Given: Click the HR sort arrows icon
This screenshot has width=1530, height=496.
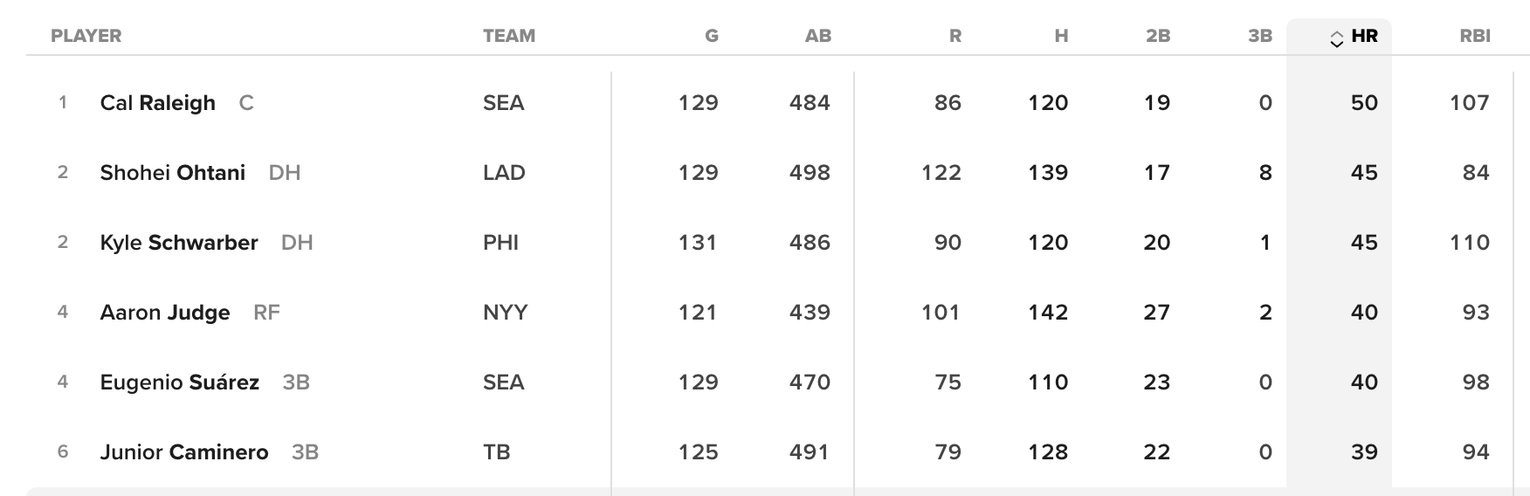Looking at the screenshot, I should click(x=1336, y=39).
